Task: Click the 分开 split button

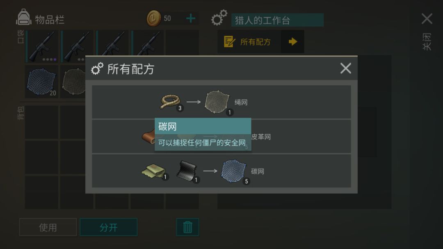Action: pyautogui.click(x=108, y=227)
